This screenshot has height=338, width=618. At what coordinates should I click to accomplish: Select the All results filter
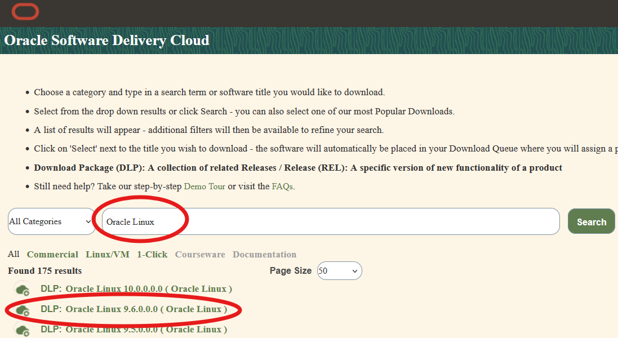pos(13,254)
